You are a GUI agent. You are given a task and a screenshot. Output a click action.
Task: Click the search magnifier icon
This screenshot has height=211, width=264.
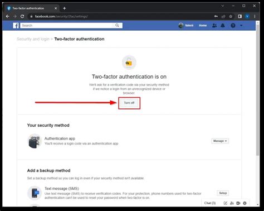[117, 25]
